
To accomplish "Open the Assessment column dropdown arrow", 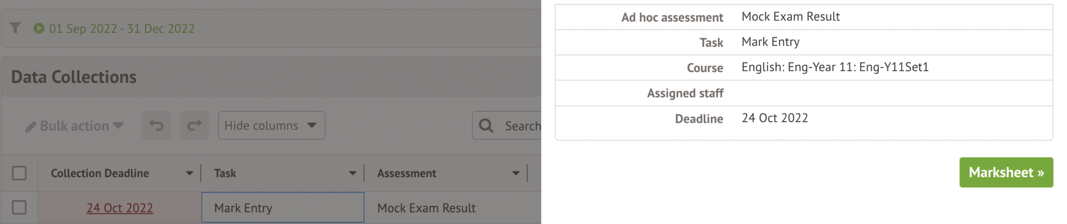I will point(516,173).
